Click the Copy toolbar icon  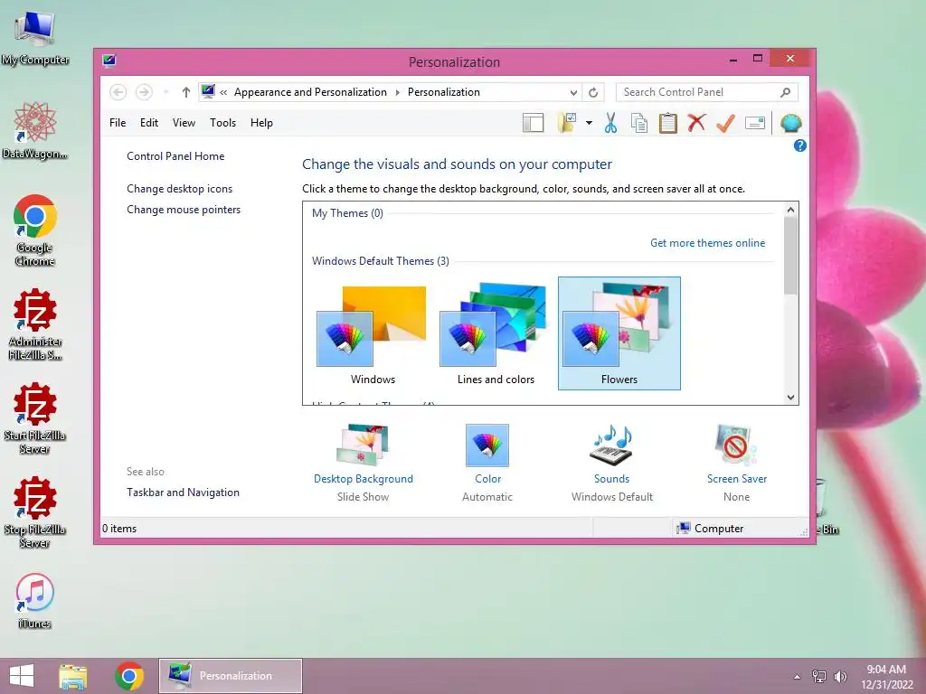[x=639, y=123]
